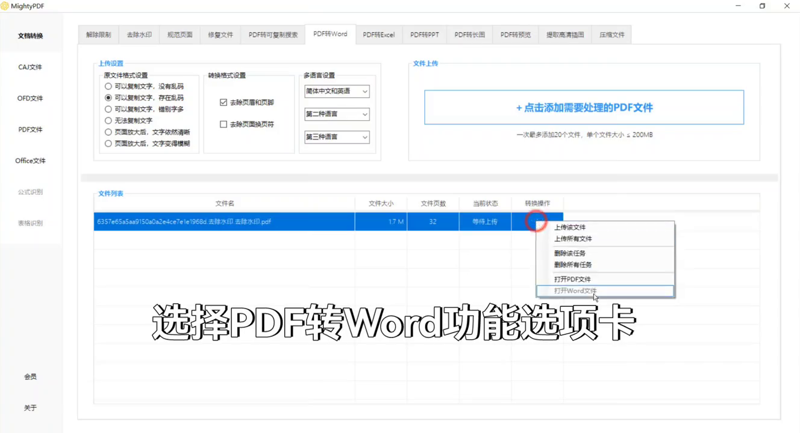
Task: Click the 文件名 column header
Action: pos(224,204)
